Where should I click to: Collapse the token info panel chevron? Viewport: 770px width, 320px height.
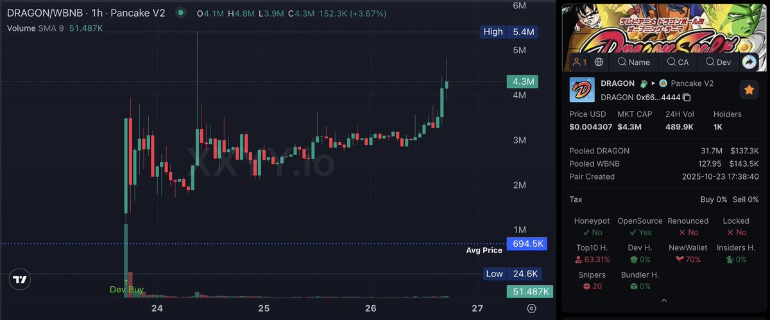pyautogui.click(x=663, y=300)
